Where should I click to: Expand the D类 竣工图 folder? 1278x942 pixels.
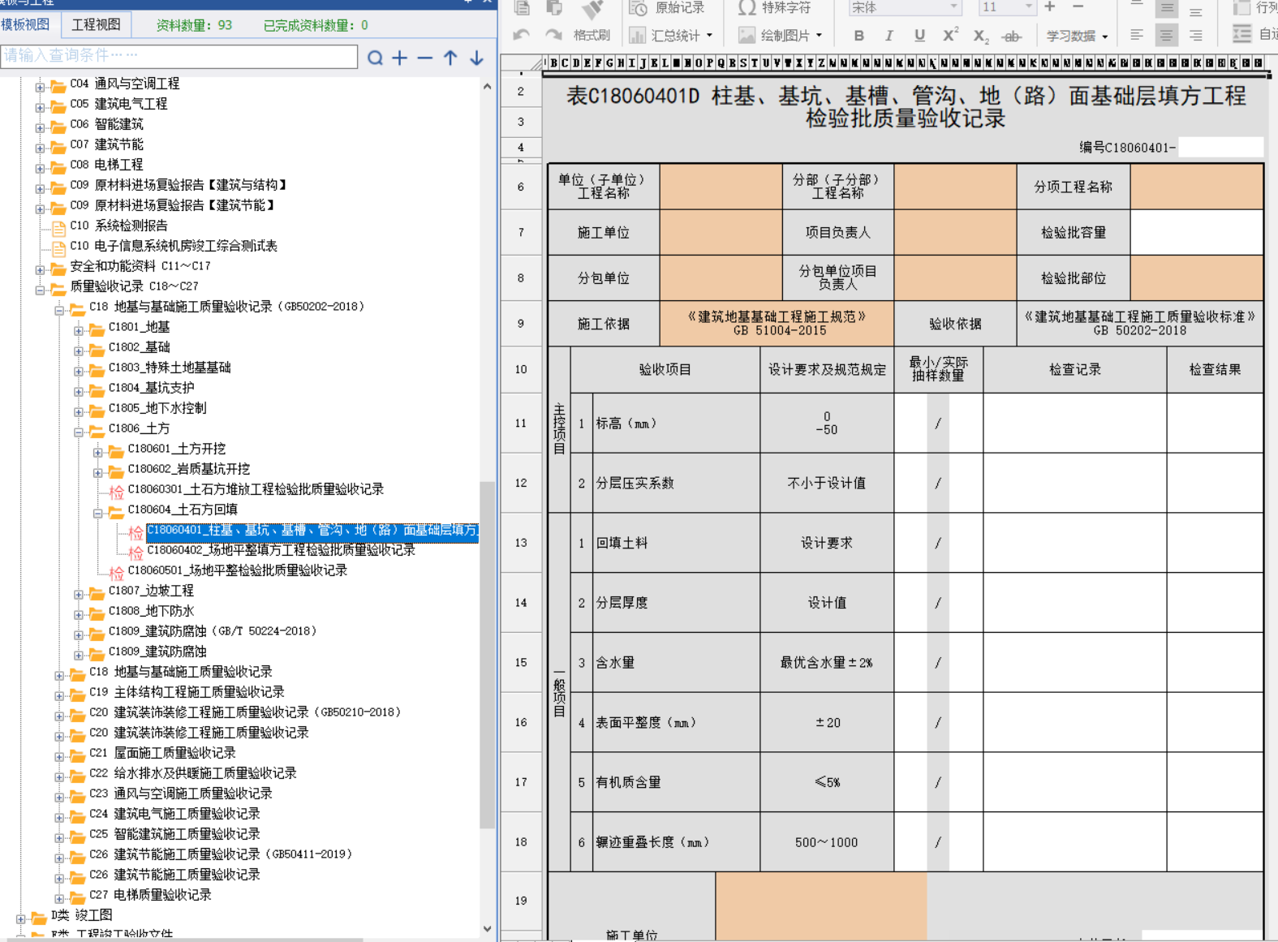20,918
